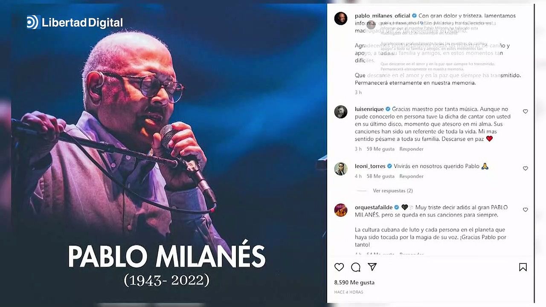Reply to leoni_torres comment
The image size is (546, 307).
pyautogui.click(x=411, y=176)
